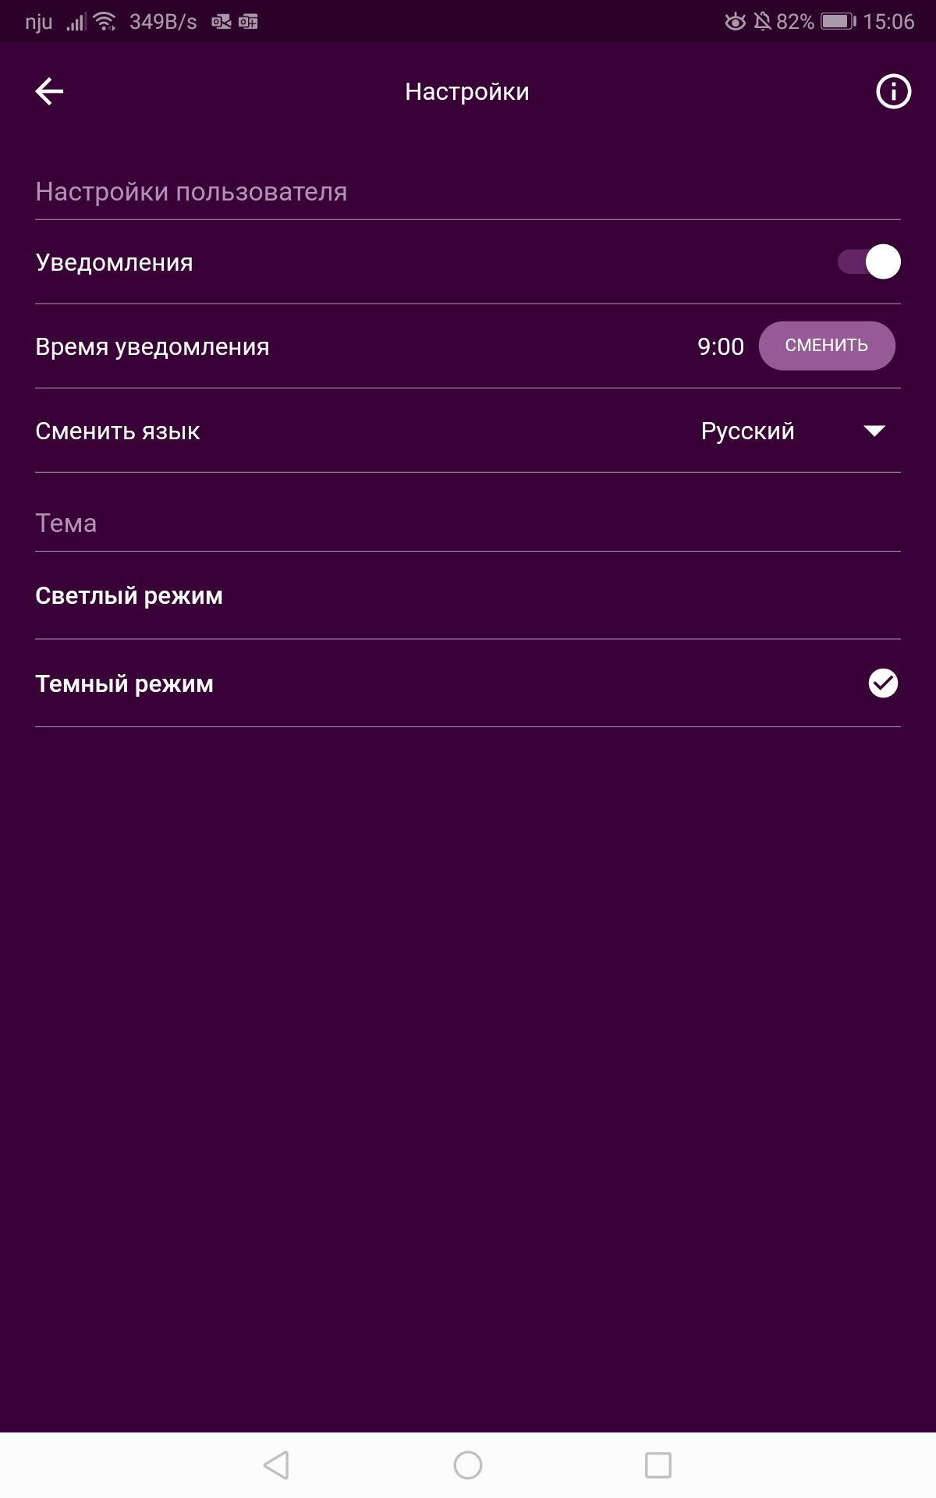
Task: Tap the Тема section header
Action: click(66, 523)
